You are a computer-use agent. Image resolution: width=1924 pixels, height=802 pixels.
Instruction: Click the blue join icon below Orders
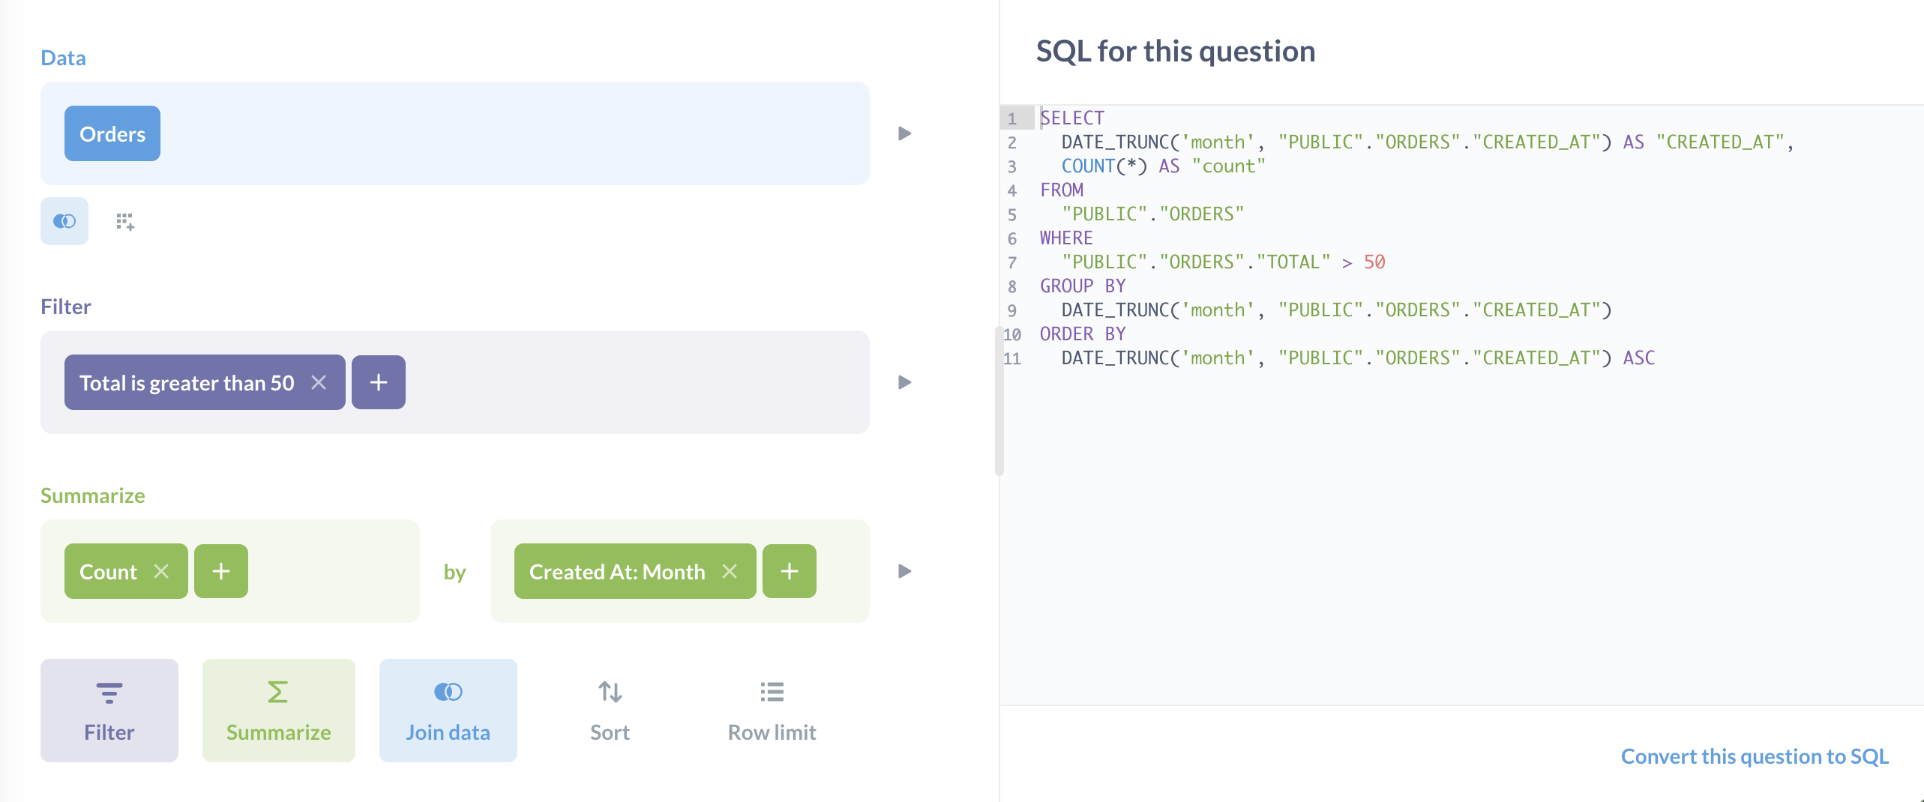[x=64, y=220]
